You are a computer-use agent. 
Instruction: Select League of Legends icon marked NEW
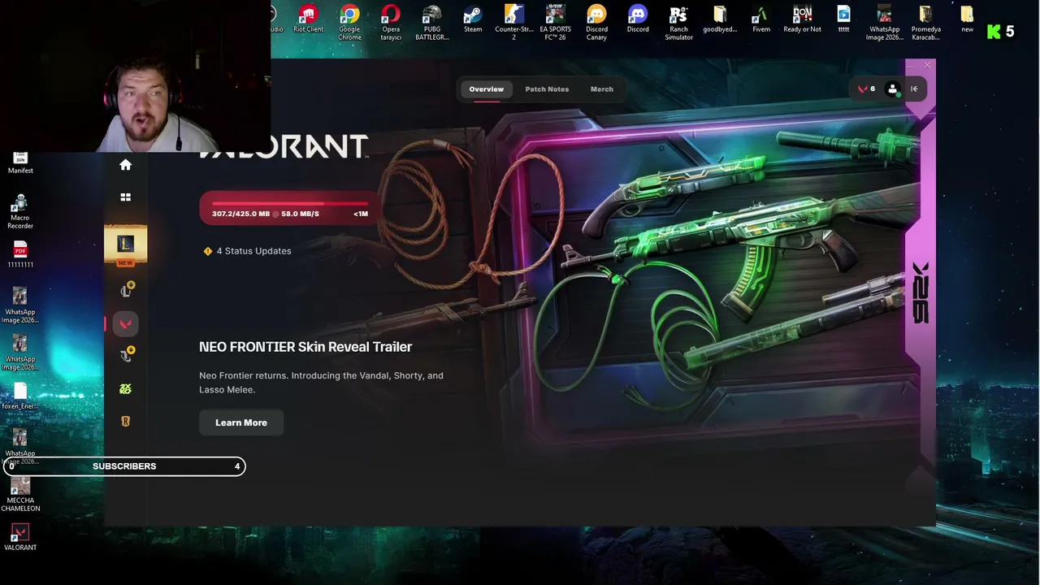coord(125,245)
